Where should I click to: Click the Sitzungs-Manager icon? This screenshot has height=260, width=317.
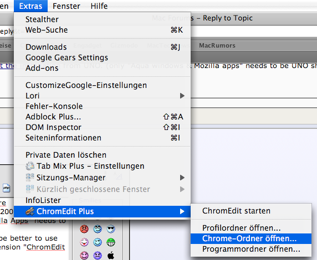click(x=30, y=177)
